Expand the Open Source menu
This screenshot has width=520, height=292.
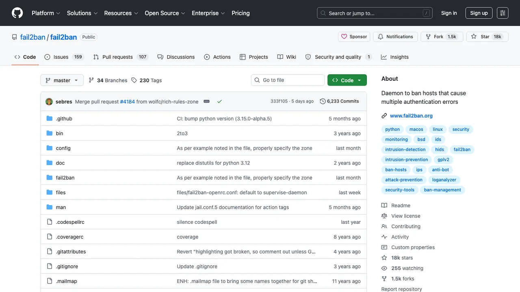click(165, 13)
